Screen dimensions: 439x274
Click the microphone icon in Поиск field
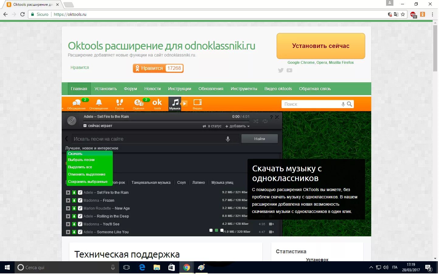point(344,104)
